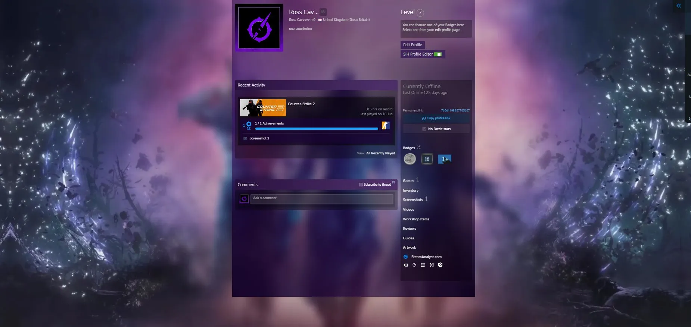Open the 1 / 1 Achievements link
This screenshot has height=327, width=691.
click(x=269, y=123)
